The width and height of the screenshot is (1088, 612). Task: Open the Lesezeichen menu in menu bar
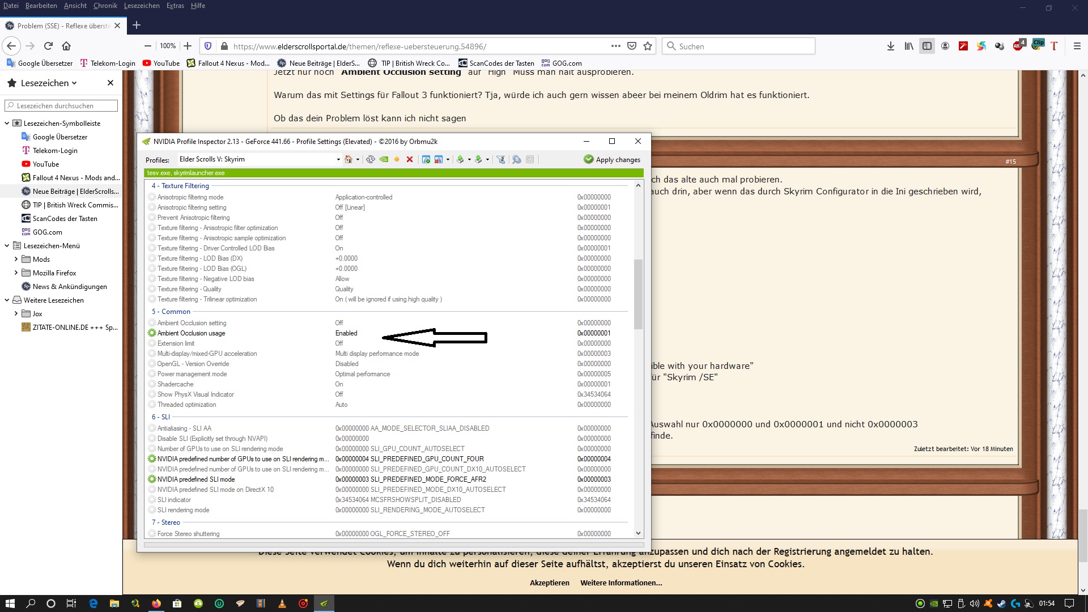coord(142,6)
